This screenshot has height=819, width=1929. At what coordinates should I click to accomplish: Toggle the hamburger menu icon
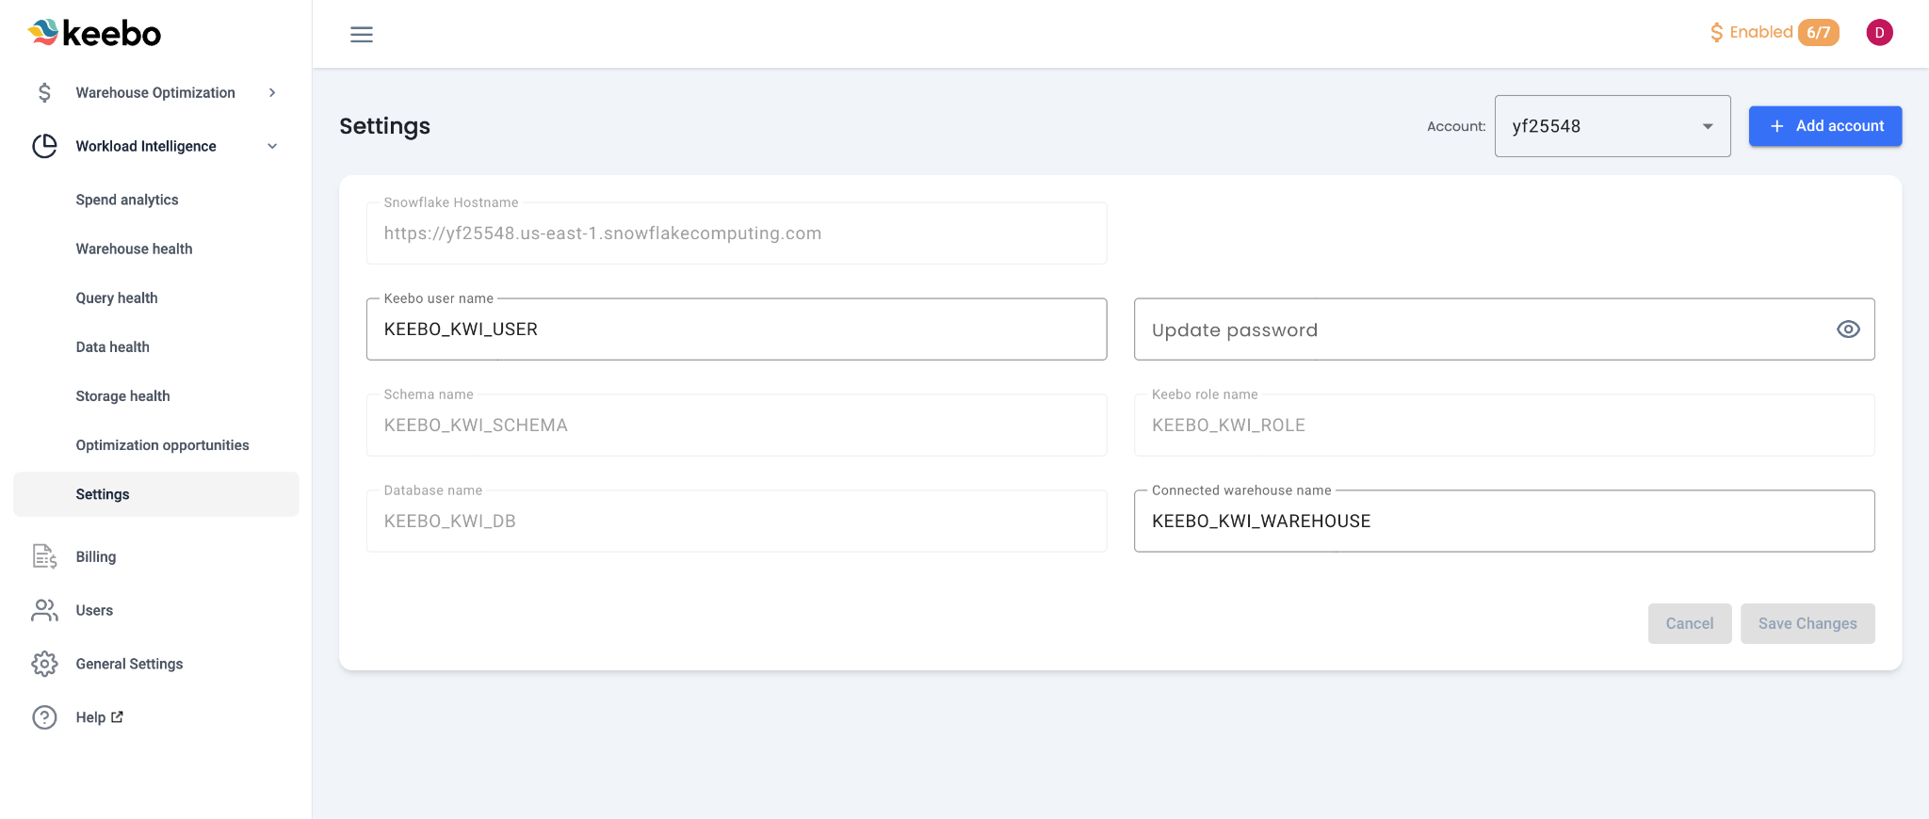click(x=362, y=35)
